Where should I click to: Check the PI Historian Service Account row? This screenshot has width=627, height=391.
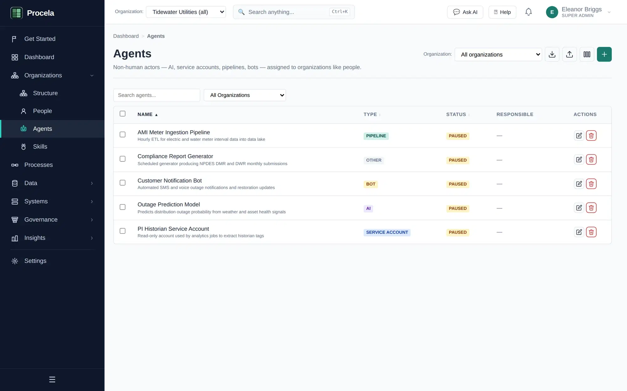point(123,231)
